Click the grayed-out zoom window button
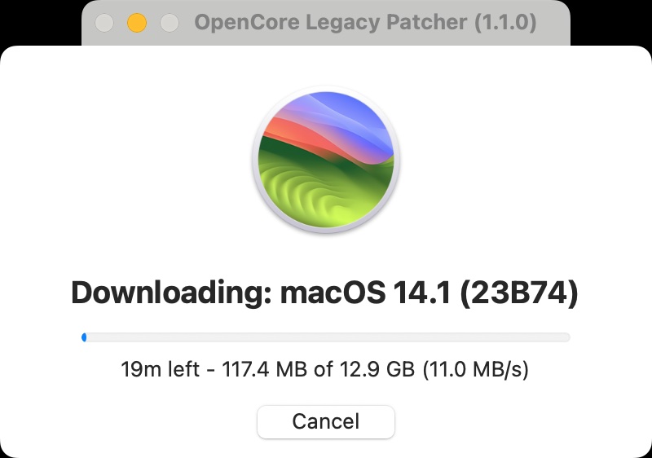 (x=170, y=23)
